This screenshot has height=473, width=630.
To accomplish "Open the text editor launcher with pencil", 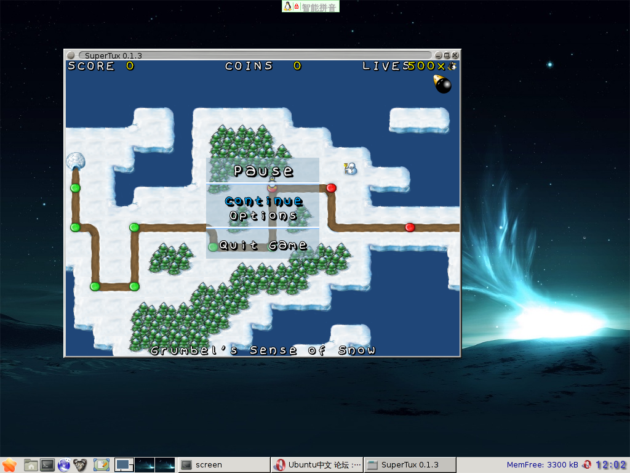I will 102,465.
